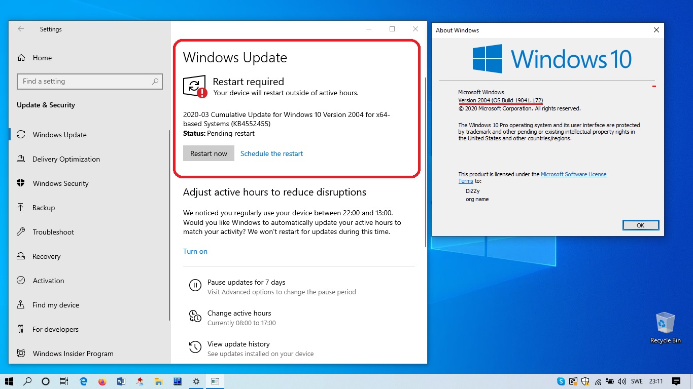Viewport: 693px width, 389px height.
Task: Launch Microsoft Edge from taskbar
Action: [84, 381]
